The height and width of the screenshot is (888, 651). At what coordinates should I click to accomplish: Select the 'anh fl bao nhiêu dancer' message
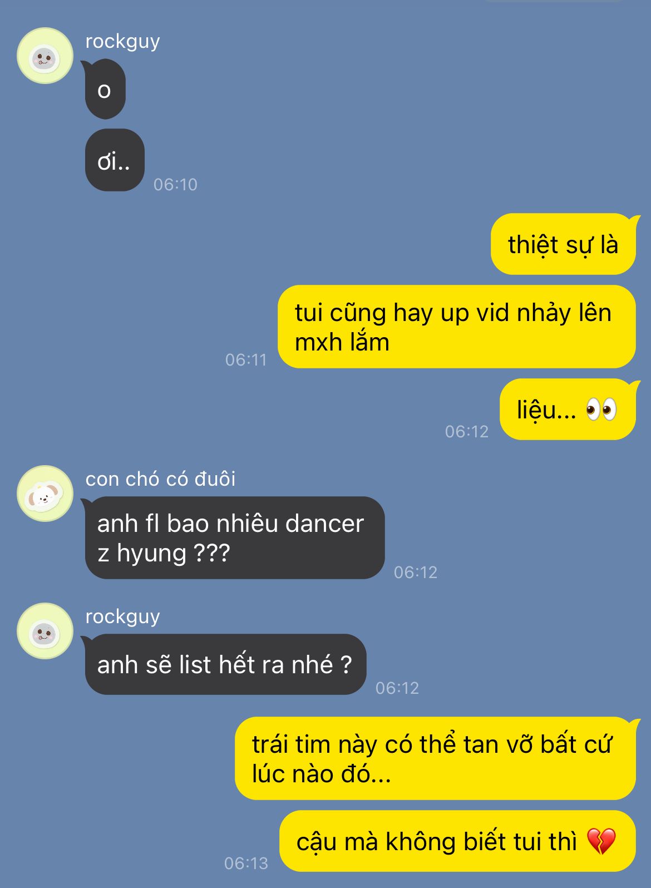[235, 537]
